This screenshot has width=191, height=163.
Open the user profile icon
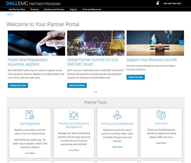(x=158, y=3)
